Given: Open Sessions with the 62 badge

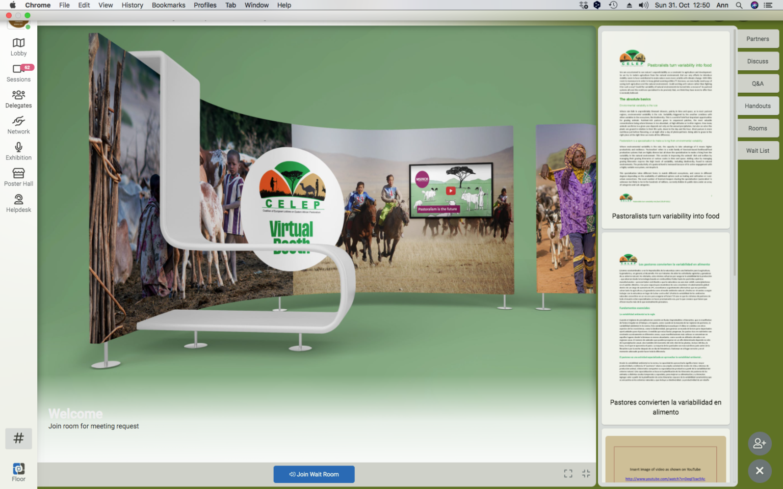Looking at the screenshot, I should 18,73.
